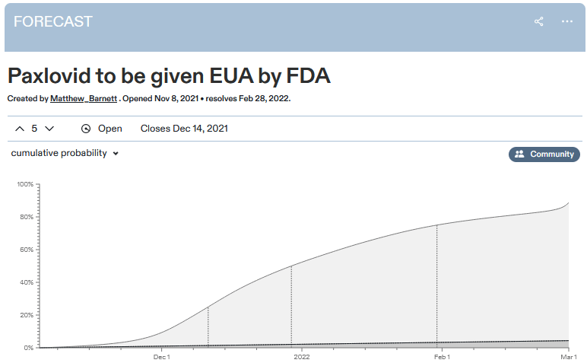Click the people icon in Community badge
Viewport: 587px width, 363px height.
click(519, 154)
